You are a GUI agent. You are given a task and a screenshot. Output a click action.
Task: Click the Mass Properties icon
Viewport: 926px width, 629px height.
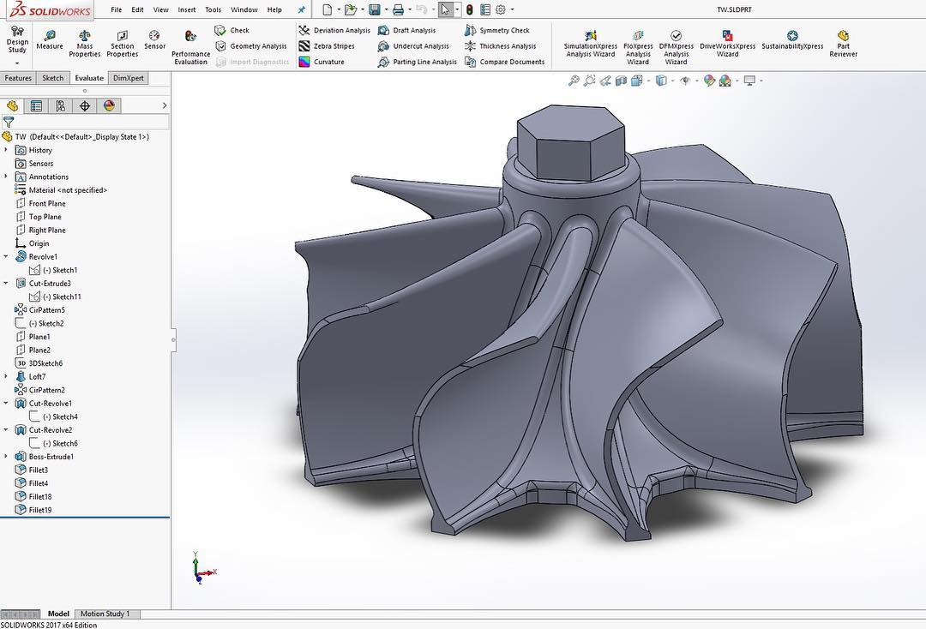click(x=84, y=43)
